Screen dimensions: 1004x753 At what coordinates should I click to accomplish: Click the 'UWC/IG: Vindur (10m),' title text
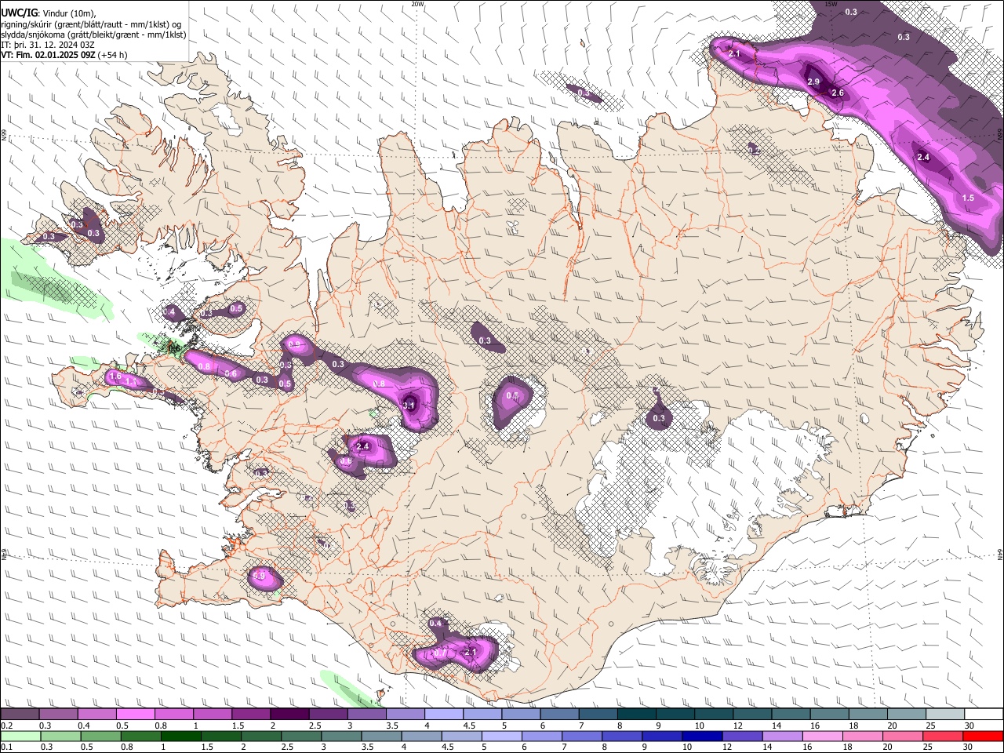[48, 13]
